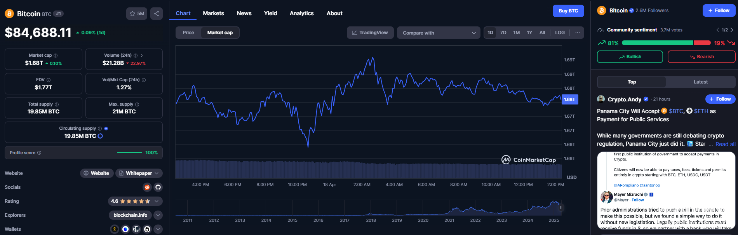Viewport: 738px width, 235px height.
Task: Open the Latest posts tab
Action: 700,82
